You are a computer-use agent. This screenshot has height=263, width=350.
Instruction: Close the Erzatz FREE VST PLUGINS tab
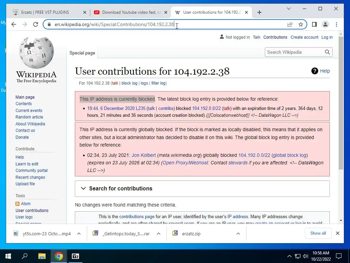85,12
